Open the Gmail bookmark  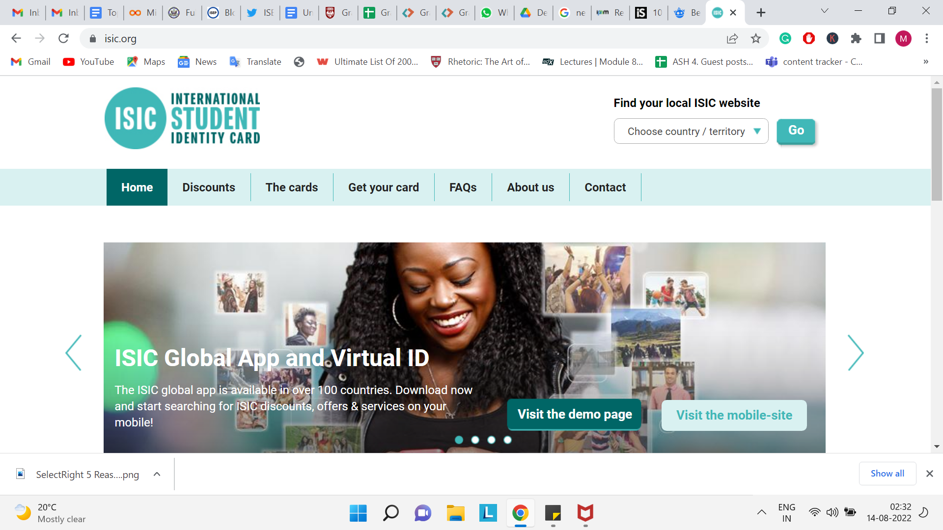pos(31,62)
